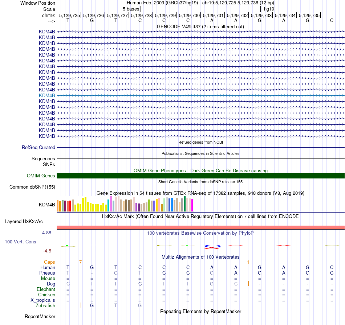The width and height of the screenshot is (345, 325).
Task: Click '100 vertebrates Basewise Conservation by PhyloP' title
Action: click(x=200, y=233)
